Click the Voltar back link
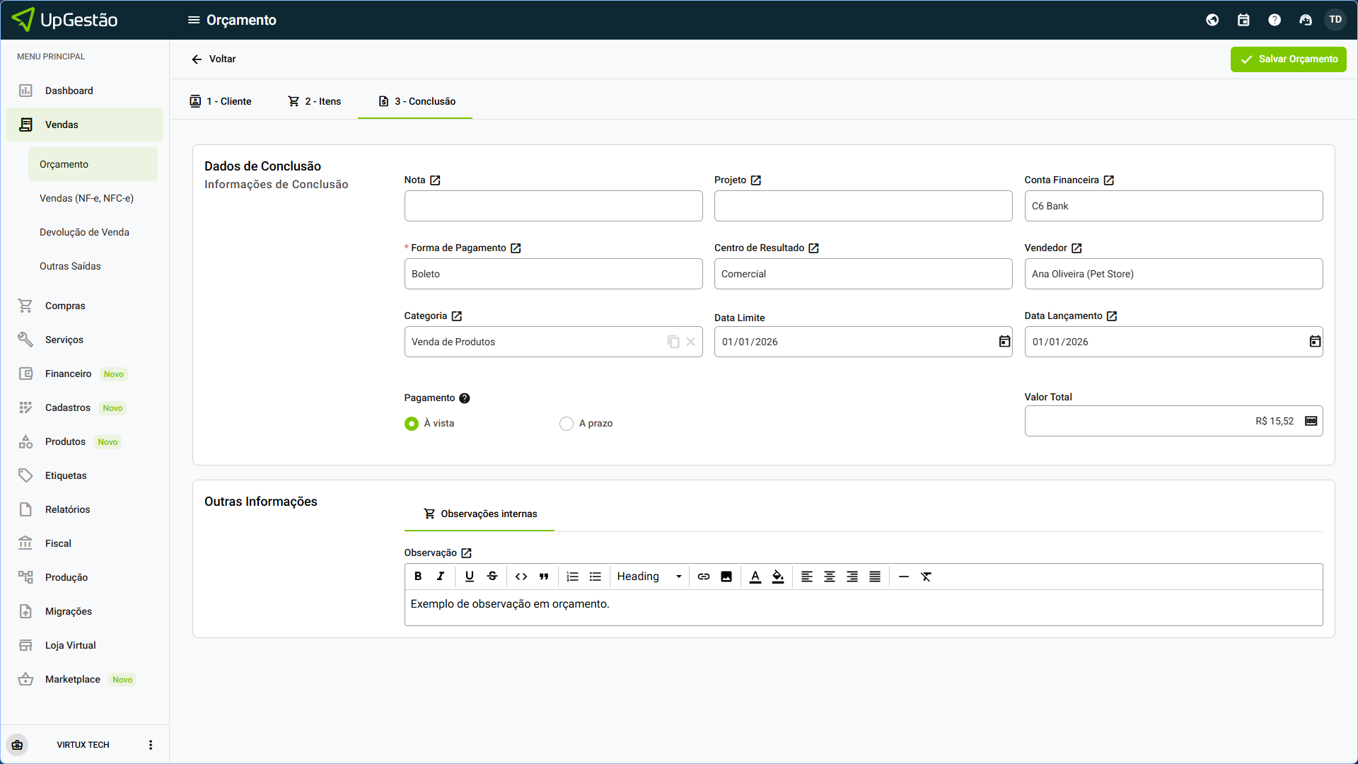Screen dimensions: 1358x764 [214, 59]
